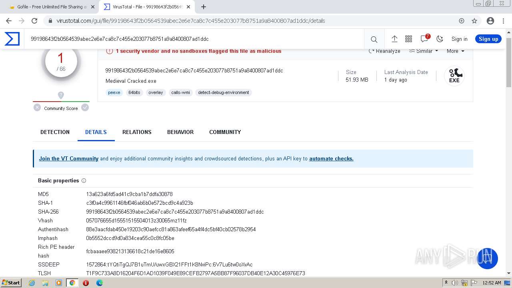Click the SHA-1 hash value
Screen dimensions: 512x288
click(140, 203)
